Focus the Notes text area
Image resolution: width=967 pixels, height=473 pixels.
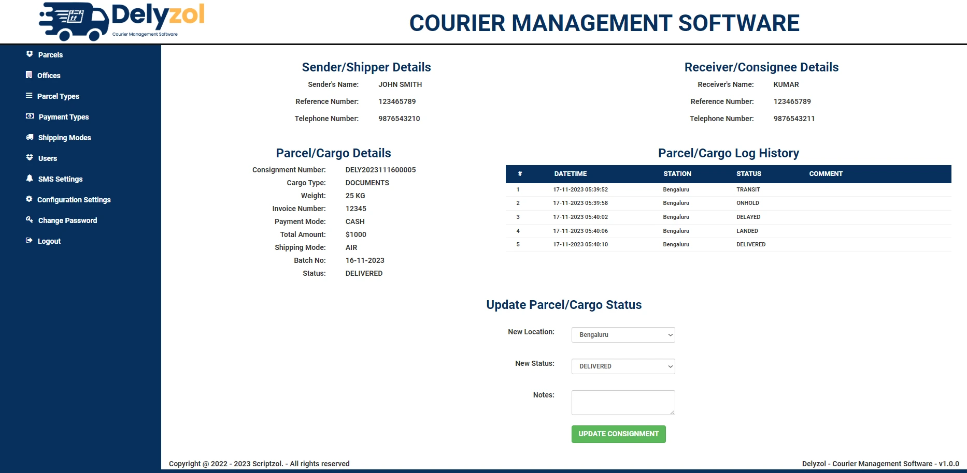(x=623, y=403)
